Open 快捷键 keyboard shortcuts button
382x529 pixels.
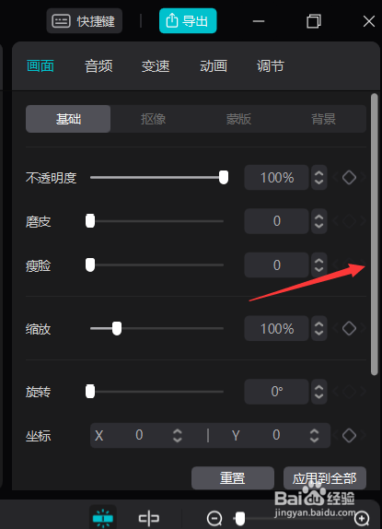click(84, 21)
